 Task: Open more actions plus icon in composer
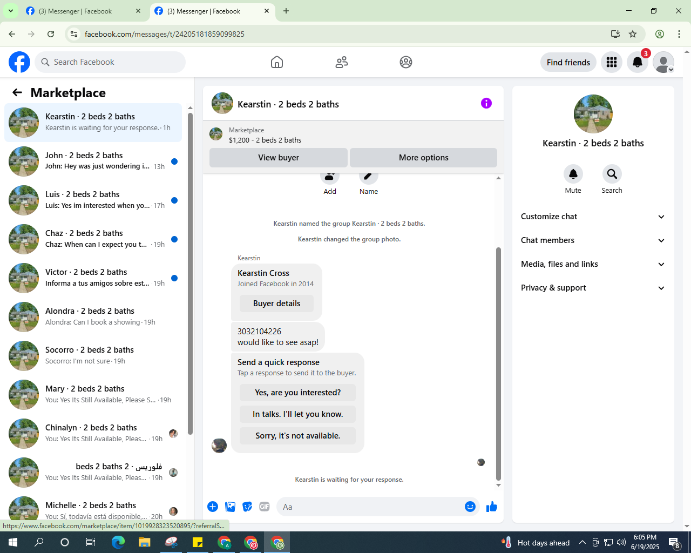coord(213,507)
